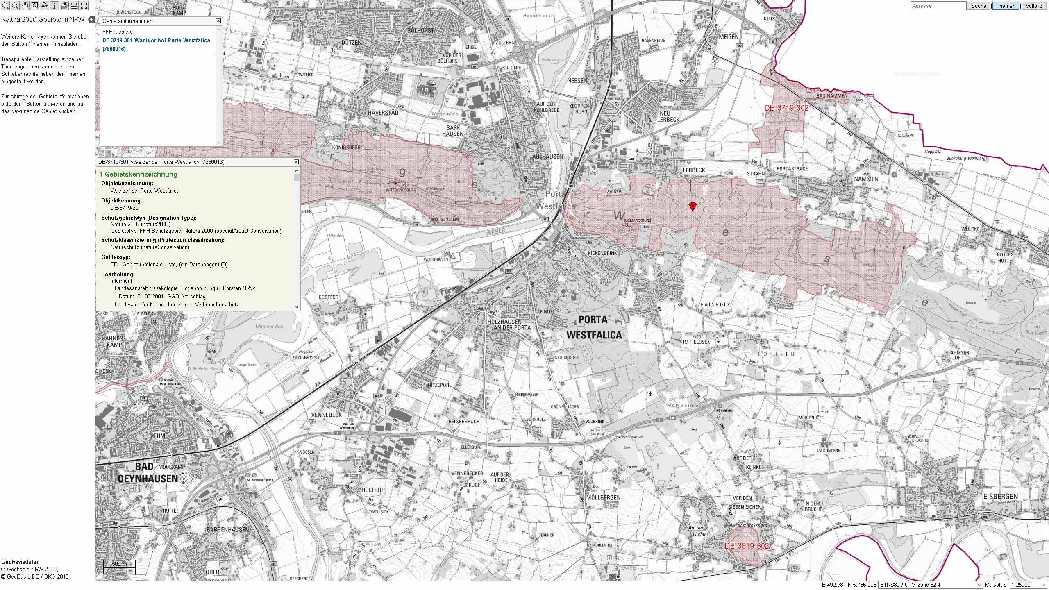
Task: Click the details panel scrollbar down arrow
Action: pos(297,307)
